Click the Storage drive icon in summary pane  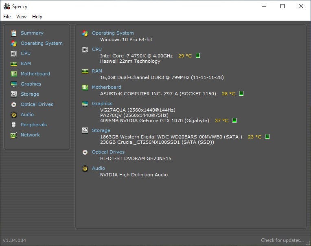(85, 131)
